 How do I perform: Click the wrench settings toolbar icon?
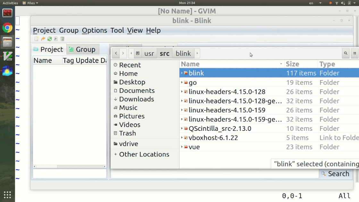coord(56,39)
